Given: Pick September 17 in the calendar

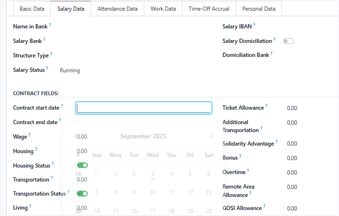Looking at the screenshot, I should [x=153, y=211].
